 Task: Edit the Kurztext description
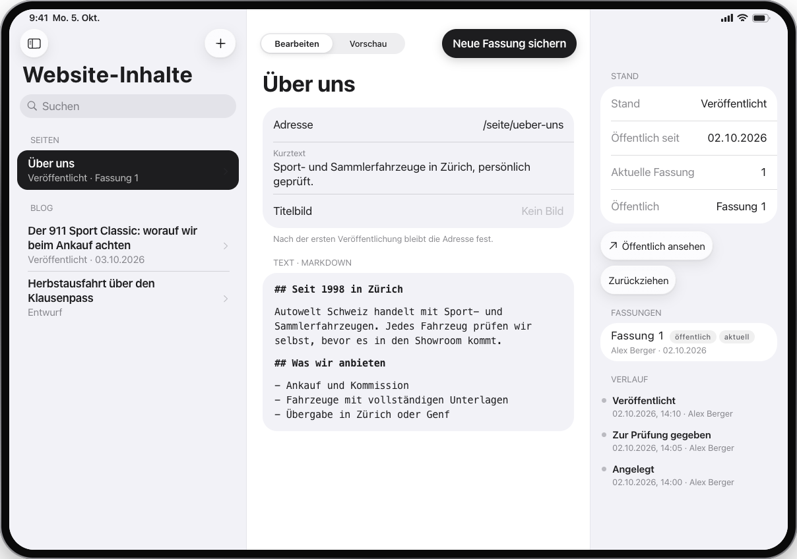pos(418,168)
